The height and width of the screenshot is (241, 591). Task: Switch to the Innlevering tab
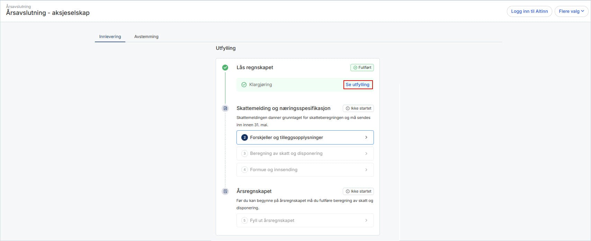(x=110, y=37)
